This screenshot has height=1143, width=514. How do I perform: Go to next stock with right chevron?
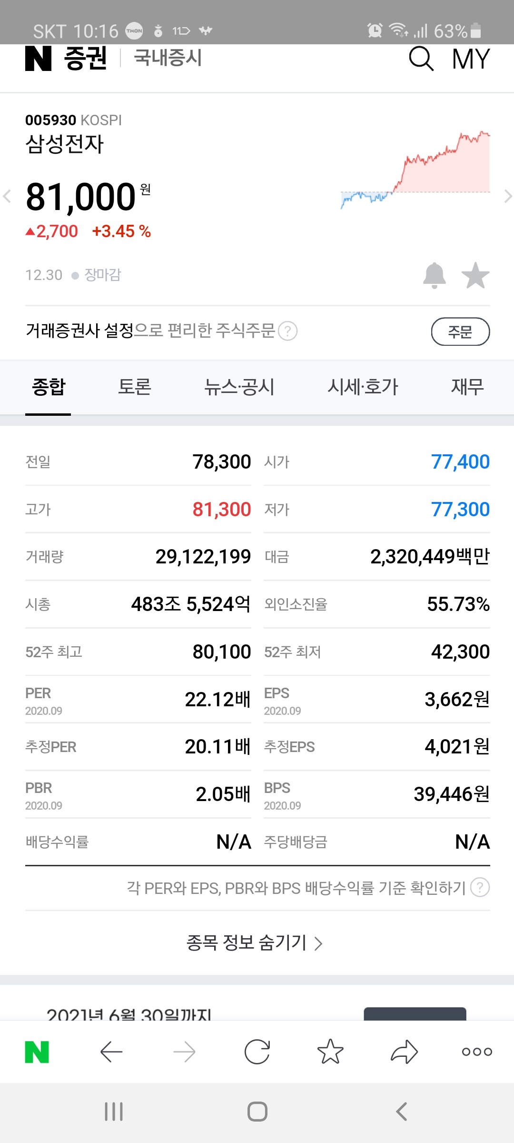point(507,196)
